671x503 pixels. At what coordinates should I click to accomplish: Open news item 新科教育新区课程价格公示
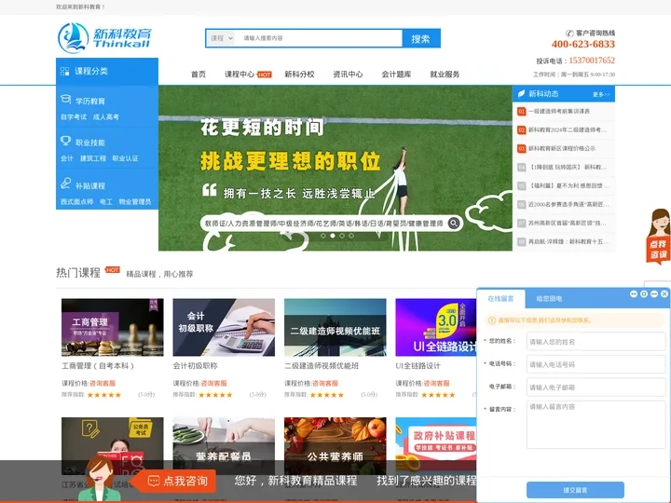[x=561, y=148]
